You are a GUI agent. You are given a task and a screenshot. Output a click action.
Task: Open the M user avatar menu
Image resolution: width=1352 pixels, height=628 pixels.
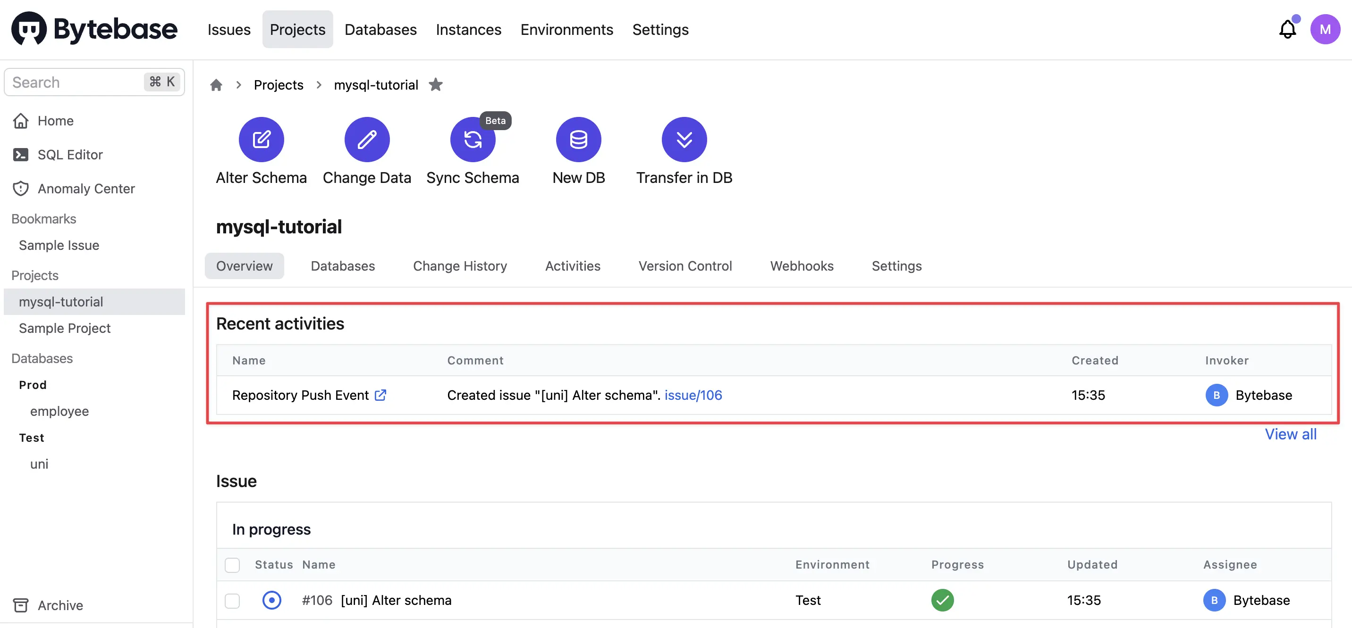click(x=1325, y=29)
